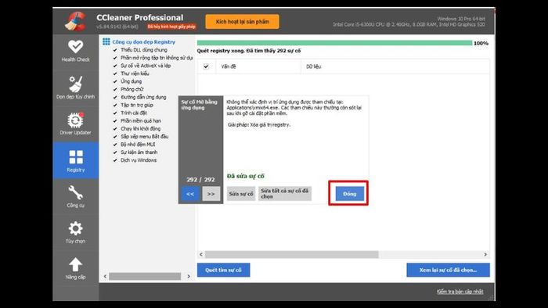Click Sửa sự cố button
548x308 pixels.
tap(241, 194)
